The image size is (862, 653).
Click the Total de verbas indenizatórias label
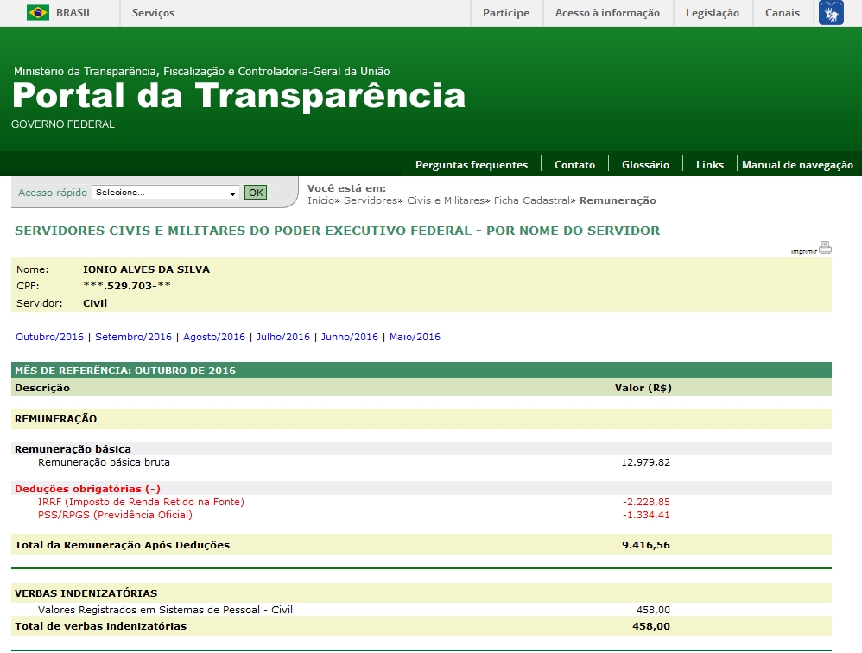pos(100,626)
